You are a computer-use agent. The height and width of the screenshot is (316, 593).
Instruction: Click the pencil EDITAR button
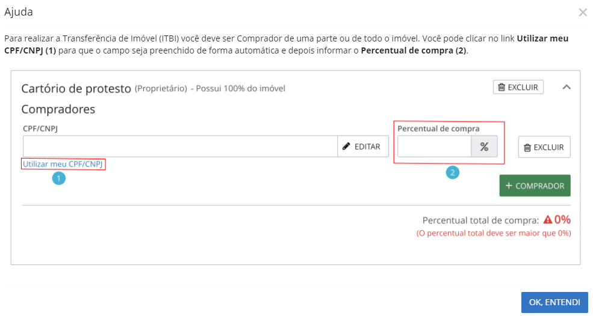(363, 147)
